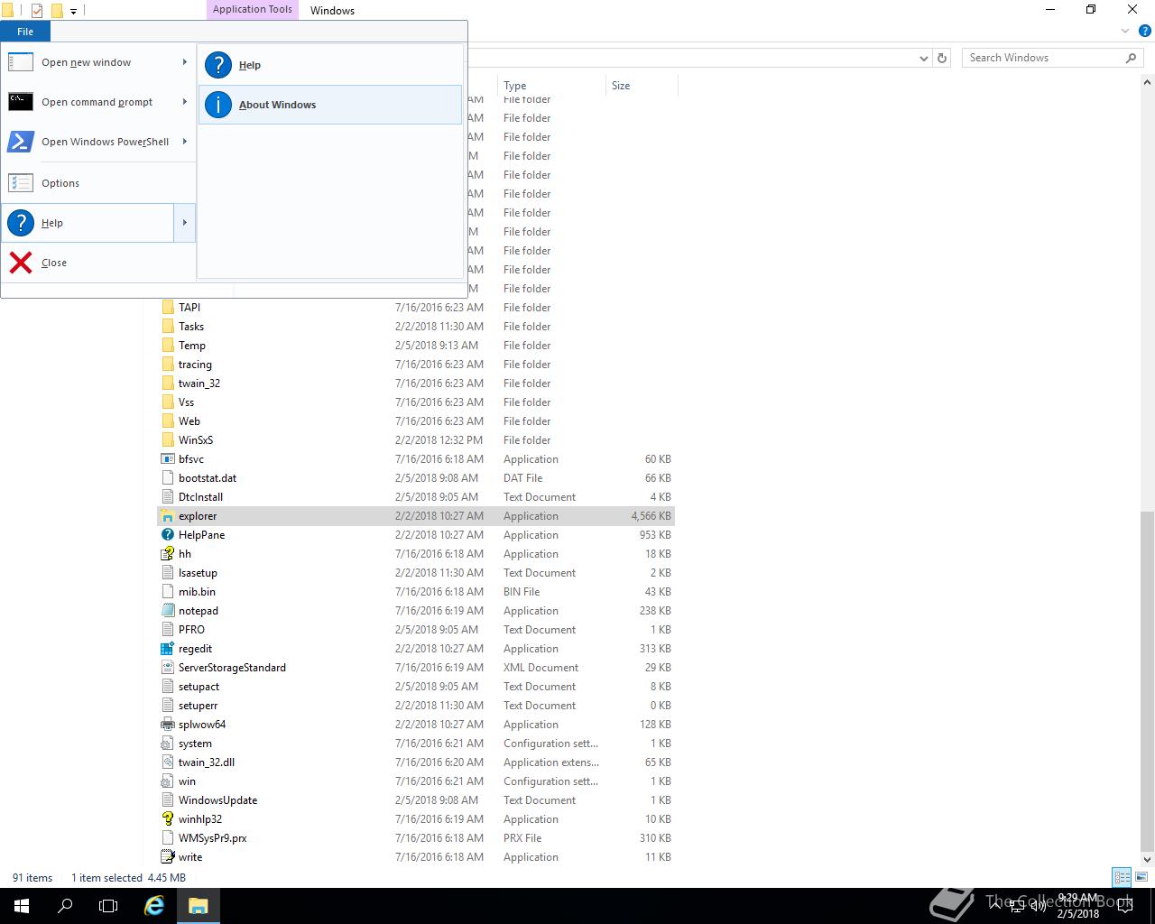Click the vertical scrollbar thumb
The height and width of the screenshot is (924, 1155).
(x=1148, y=681)
